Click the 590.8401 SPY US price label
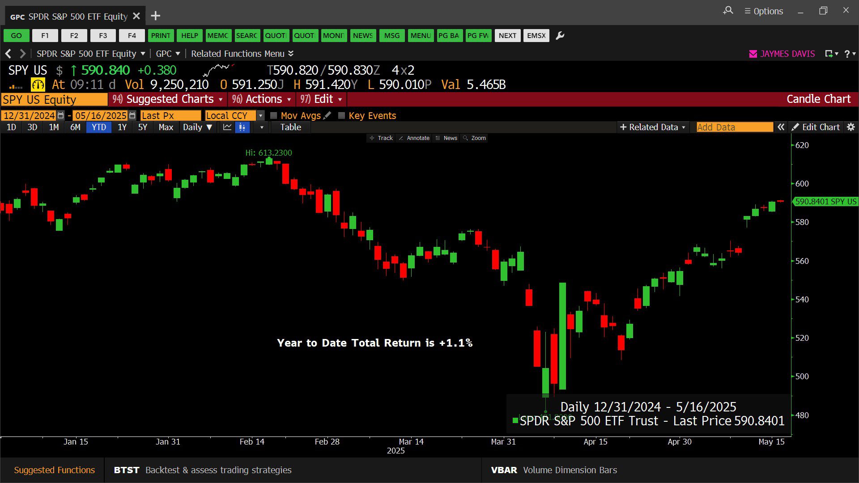Screen dimensions: 859x483 pos(825,202)
